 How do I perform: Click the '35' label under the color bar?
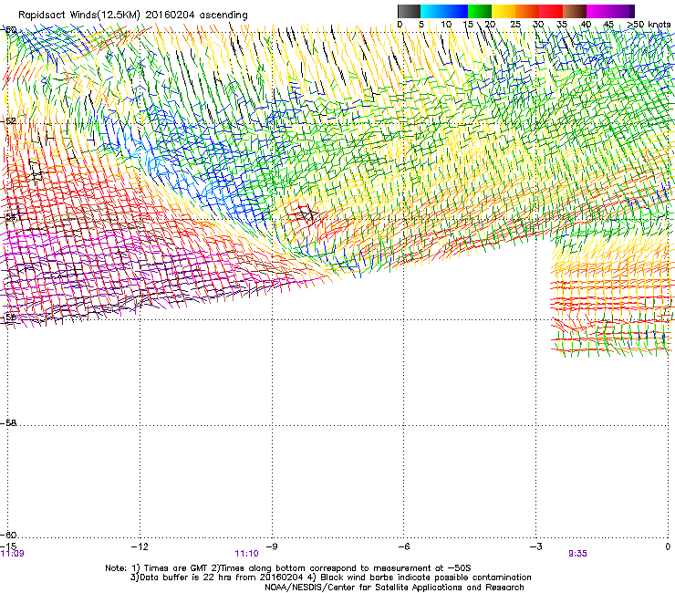pos(562,25)
